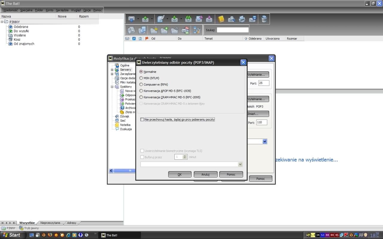Collapse the Szablony tree node
The image size is (383, 239).
click(112, 87)
